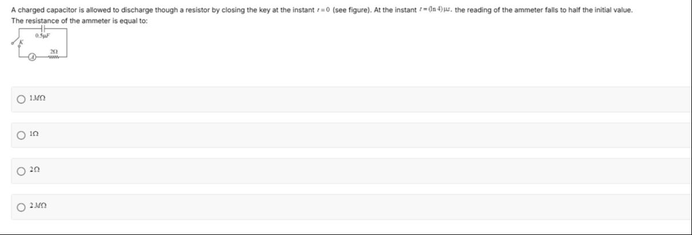The height and width of the screenshot is (235, 692).
Task: Select the 1Ω radio button
Action: [x=21, y=136]
